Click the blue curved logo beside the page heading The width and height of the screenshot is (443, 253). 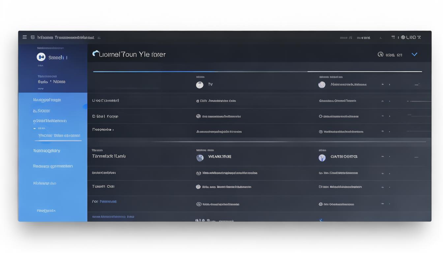(96, 54)
